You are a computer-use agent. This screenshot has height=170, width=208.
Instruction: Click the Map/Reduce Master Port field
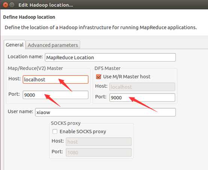point(56,95)
